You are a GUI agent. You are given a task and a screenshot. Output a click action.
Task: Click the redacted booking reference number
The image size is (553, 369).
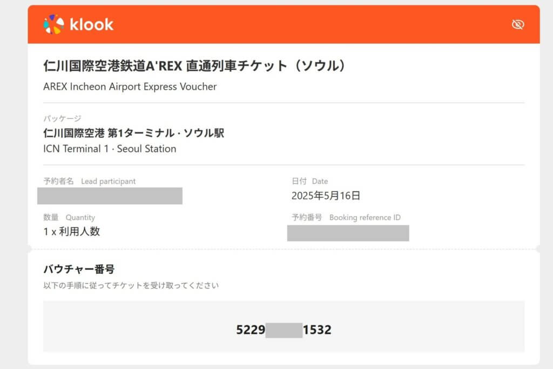(x=348, y=233)
